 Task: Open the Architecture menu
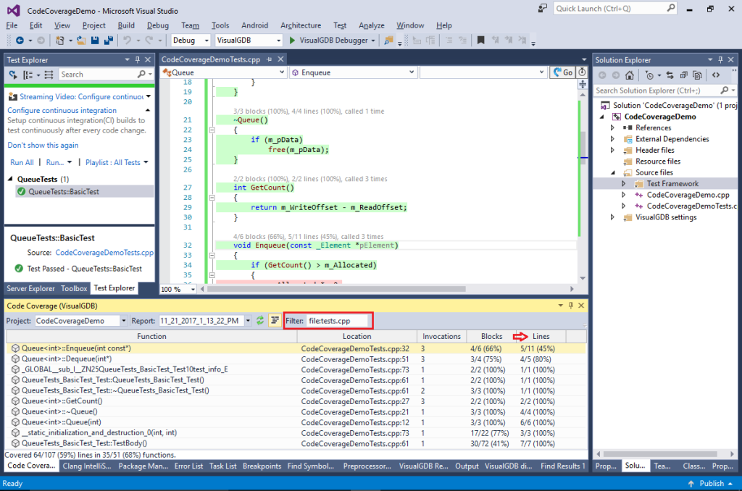[x=301, y=25]
